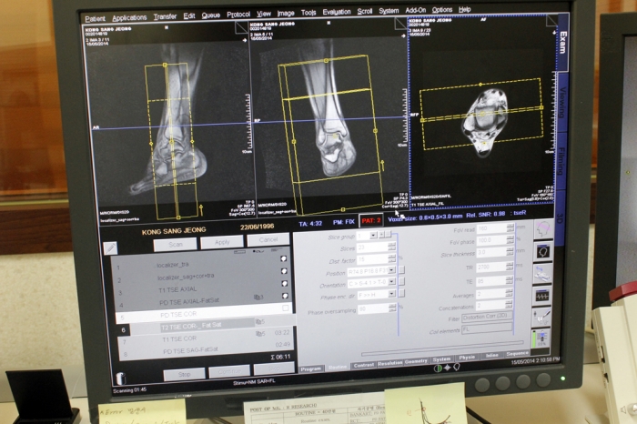Click the Apply button
Screen dimensions: 637x424
click(222, 242)
